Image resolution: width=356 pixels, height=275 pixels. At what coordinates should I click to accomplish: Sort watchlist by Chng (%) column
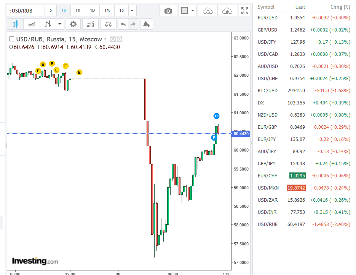point(340,7)
